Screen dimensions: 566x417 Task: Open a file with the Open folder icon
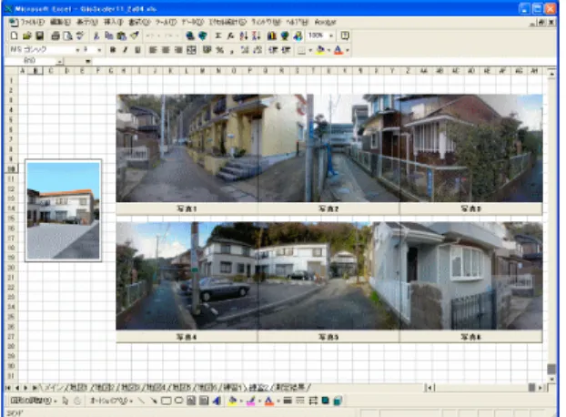point(26,36)
